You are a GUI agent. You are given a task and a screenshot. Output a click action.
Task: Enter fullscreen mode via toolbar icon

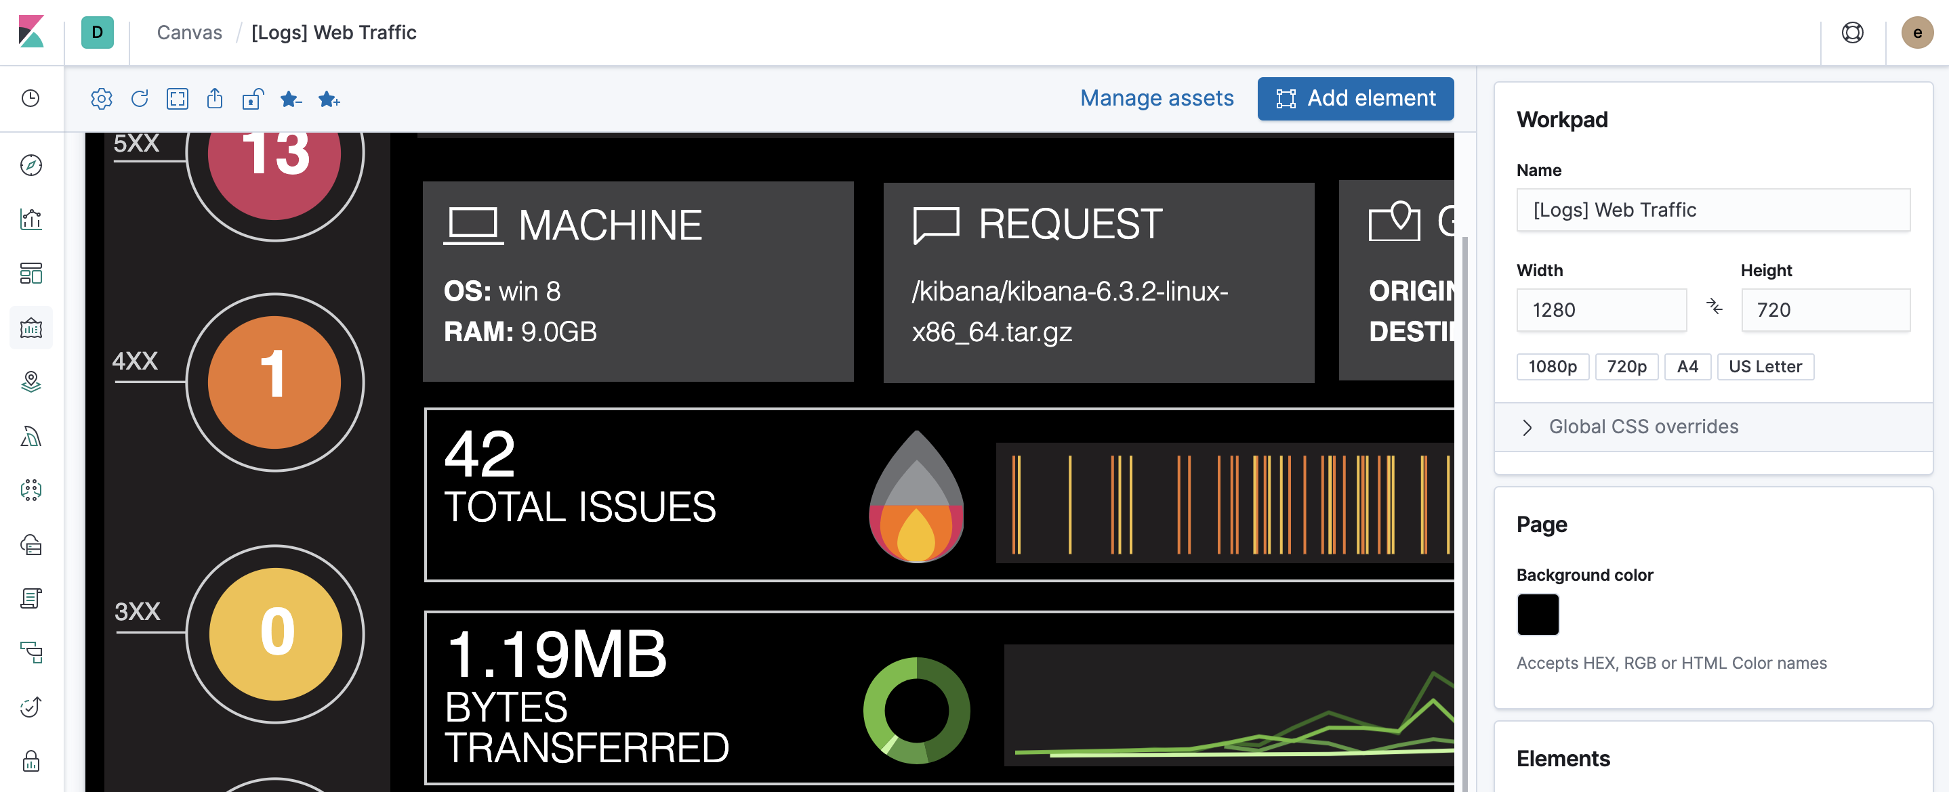click(x=177, y=99)
